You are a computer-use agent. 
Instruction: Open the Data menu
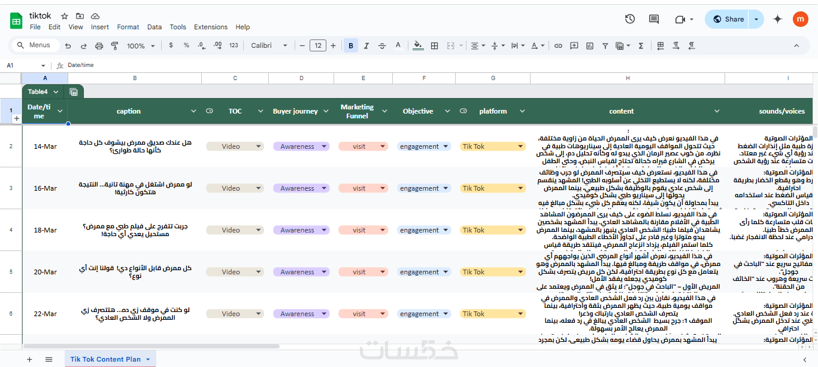[x=154, y=27]
